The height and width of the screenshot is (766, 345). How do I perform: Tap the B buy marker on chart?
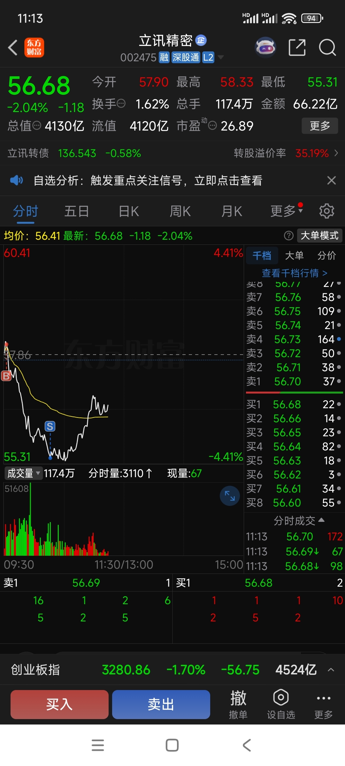click(6, 376)
